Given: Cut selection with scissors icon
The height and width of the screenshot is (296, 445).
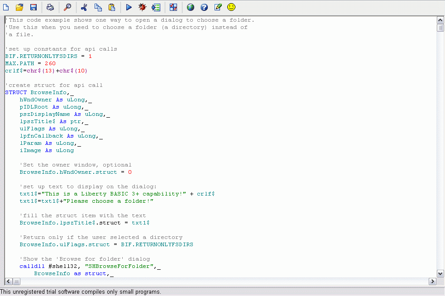Looking at the screenshot, I should coord(84,7).
